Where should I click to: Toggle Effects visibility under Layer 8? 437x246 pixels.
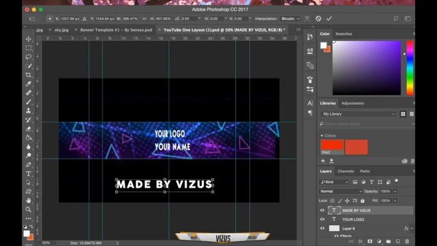(337, 236)
